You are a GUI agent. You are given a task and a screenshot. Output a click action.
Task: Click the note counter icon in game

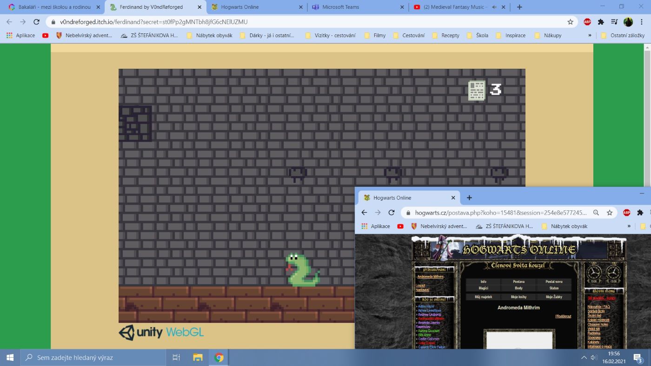point(477,90)
